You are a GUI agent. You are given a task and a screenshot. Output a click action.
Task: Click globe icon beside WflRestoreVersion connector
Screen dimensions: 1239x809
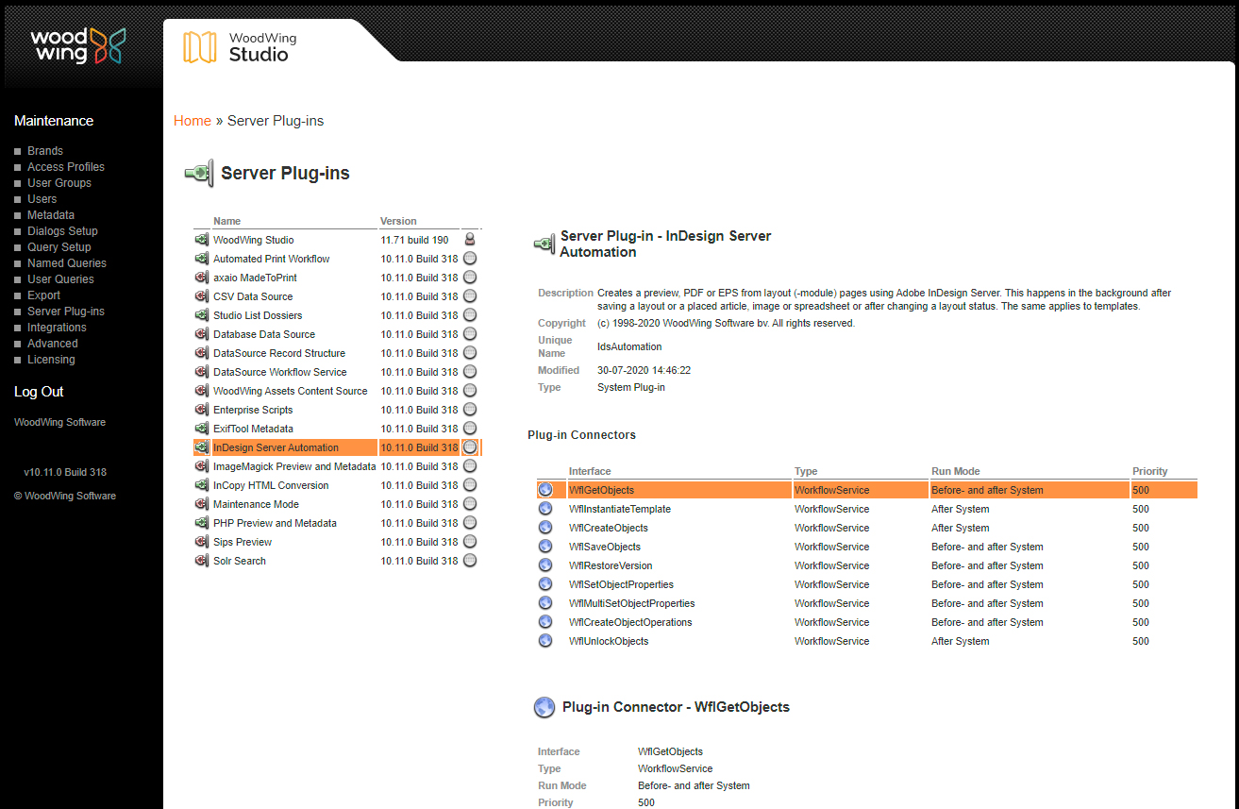pos(545,565)
